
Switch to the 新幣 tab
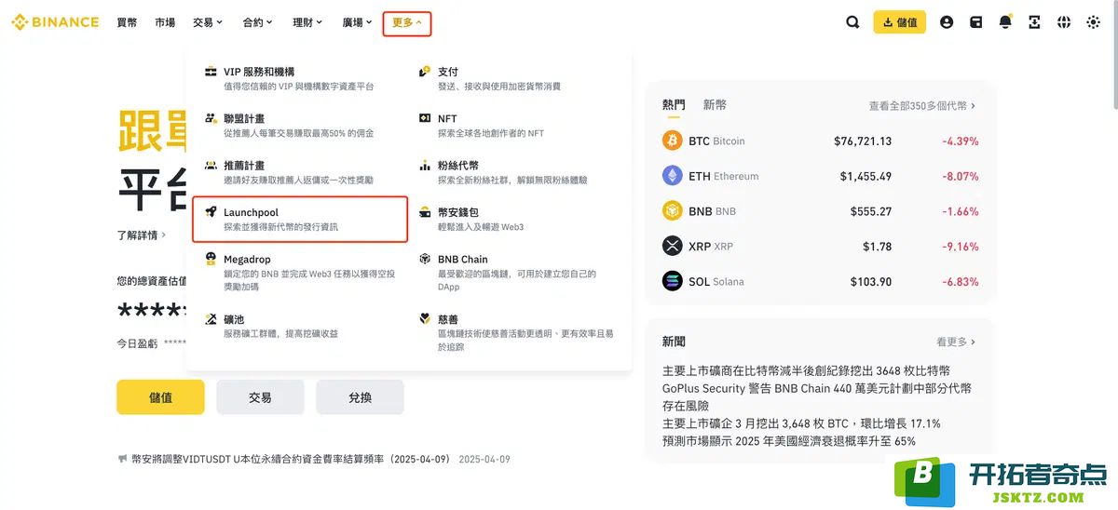715,105
